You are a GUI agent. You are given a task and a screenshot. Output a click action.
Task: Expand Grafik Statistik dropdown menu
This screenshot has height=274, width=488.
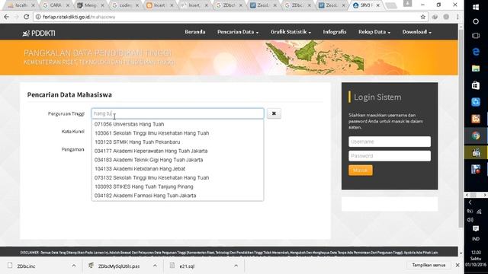pos(291,32)
